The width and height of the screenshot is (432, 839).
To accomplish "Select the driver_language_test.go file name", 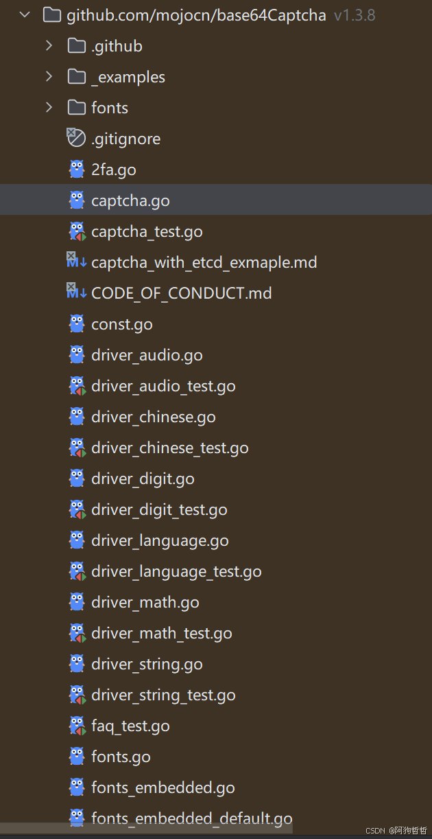I will coord(176,571).
